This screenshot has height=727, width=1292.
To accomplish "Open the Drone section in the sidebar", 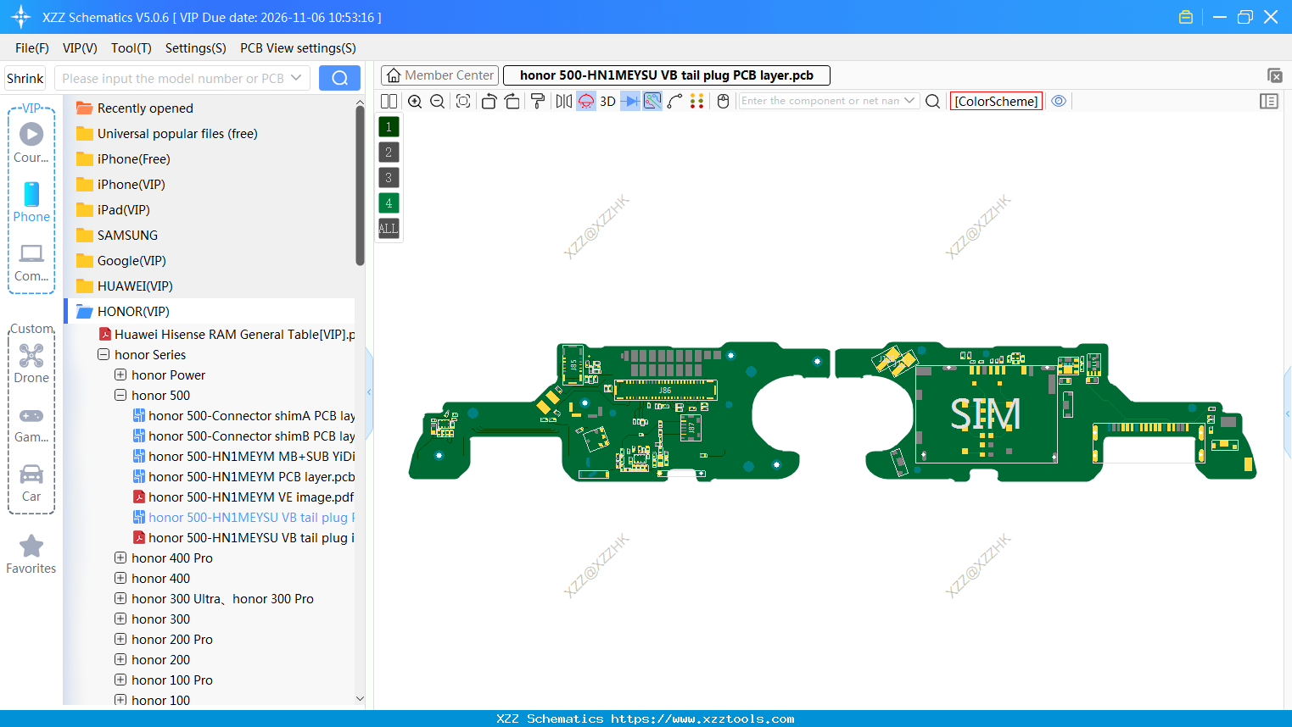I will tap(31, 364).
